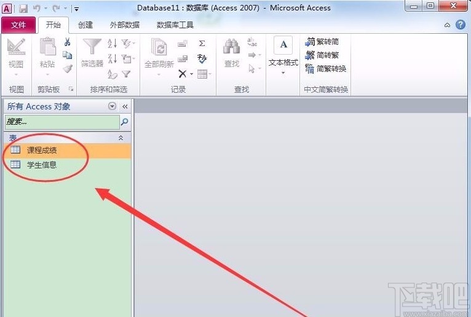
Task: Click the descending Z-A sort icon
Action: tap(113, 58)
